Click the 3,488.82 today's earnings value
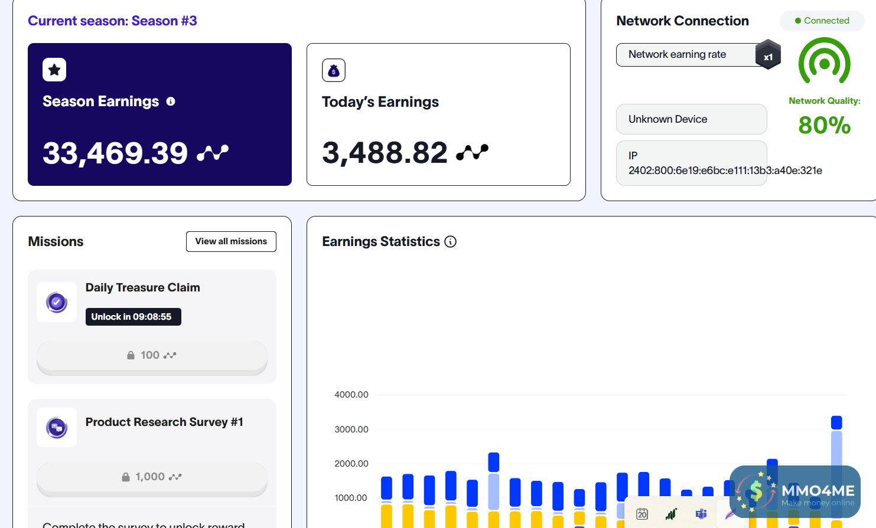The height and width of the screenshot is (528, 876). coord(385,153)
